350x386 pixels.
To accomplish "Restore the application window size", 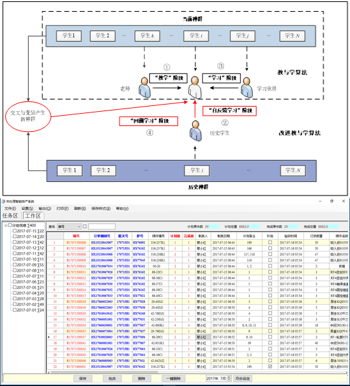I will click(332, 201).
